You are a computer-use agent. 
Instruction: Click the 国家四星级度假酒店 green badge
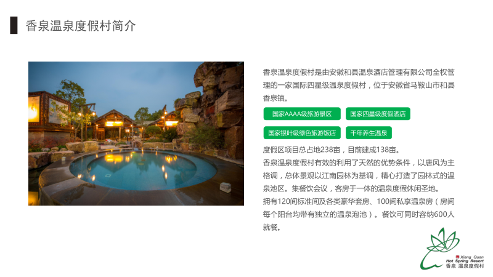(378, 114)
